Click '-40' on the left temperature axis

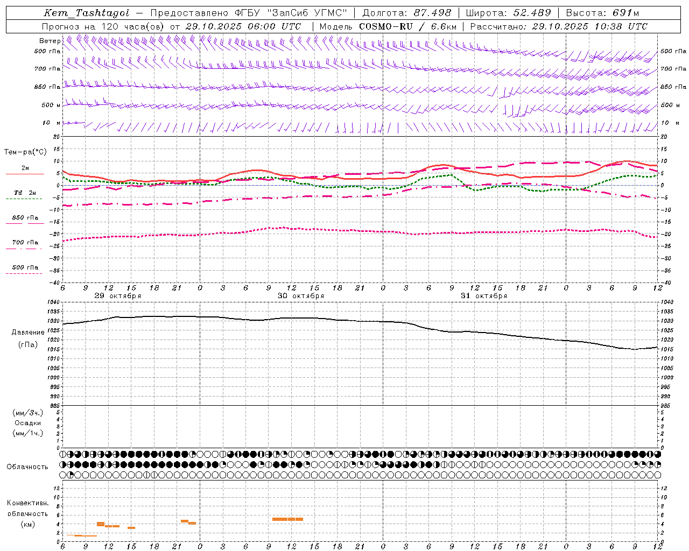[x=55, y=282]
